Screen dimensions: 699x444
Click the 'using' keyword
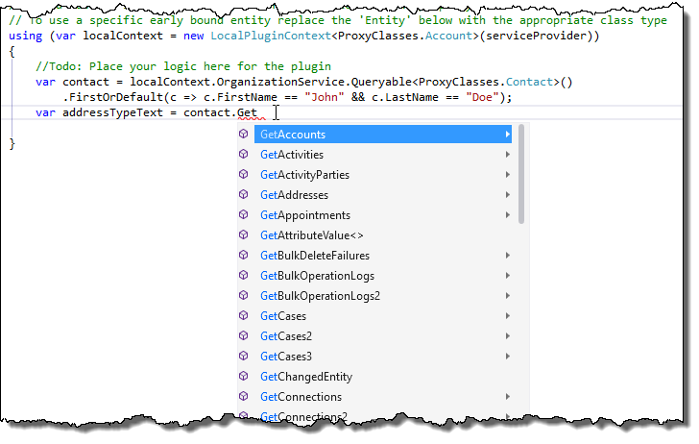pos(25,36)
